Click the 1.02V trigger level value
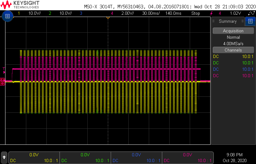256x164 pixels. coord(235,13)
